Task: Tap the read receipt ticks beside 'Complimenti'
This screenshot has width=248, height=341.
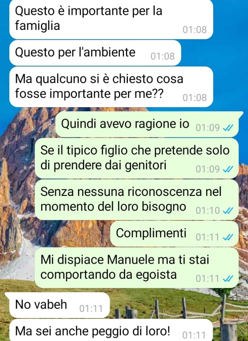Action: coord(228,237)
